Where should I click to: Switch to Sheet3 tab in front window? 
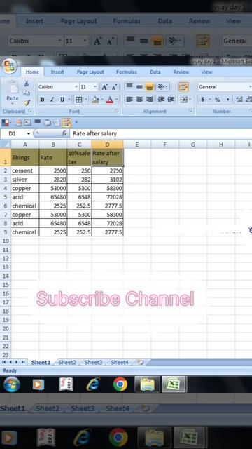tap(93, 363)
